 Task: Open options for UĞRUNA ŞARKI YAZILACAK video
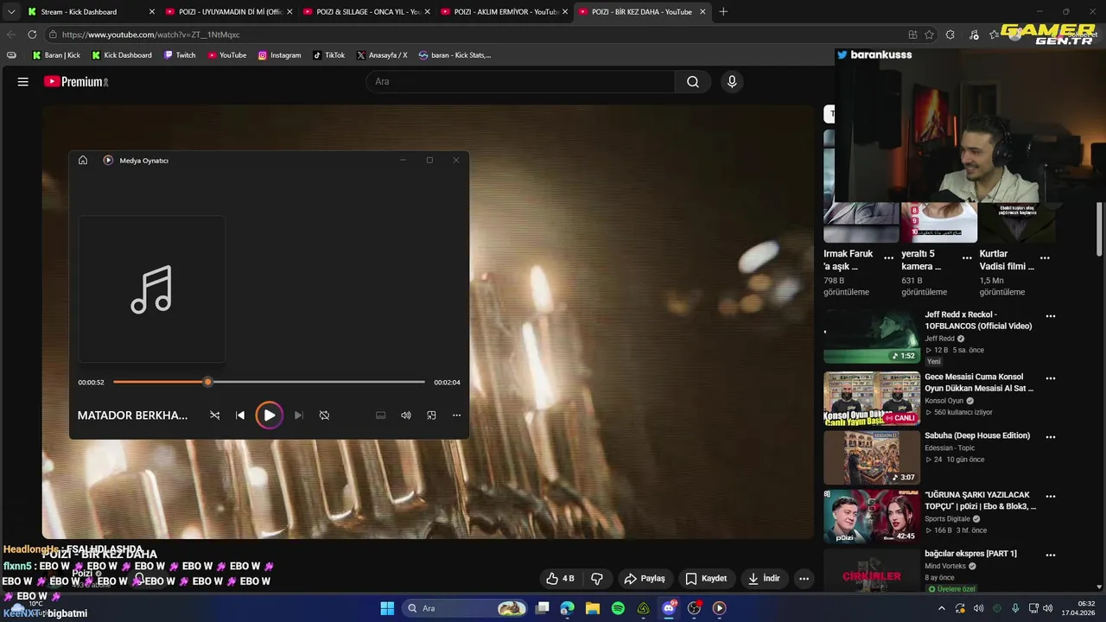pos(1051,497)
